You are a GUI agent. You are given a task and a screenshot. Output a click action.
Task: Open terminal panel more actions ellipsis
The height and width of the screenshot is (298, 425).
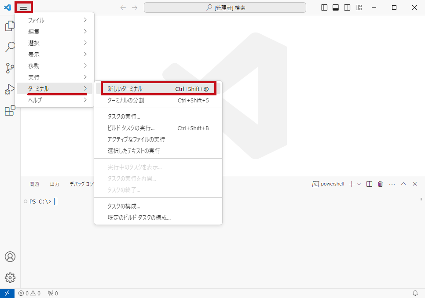(392, 184)
